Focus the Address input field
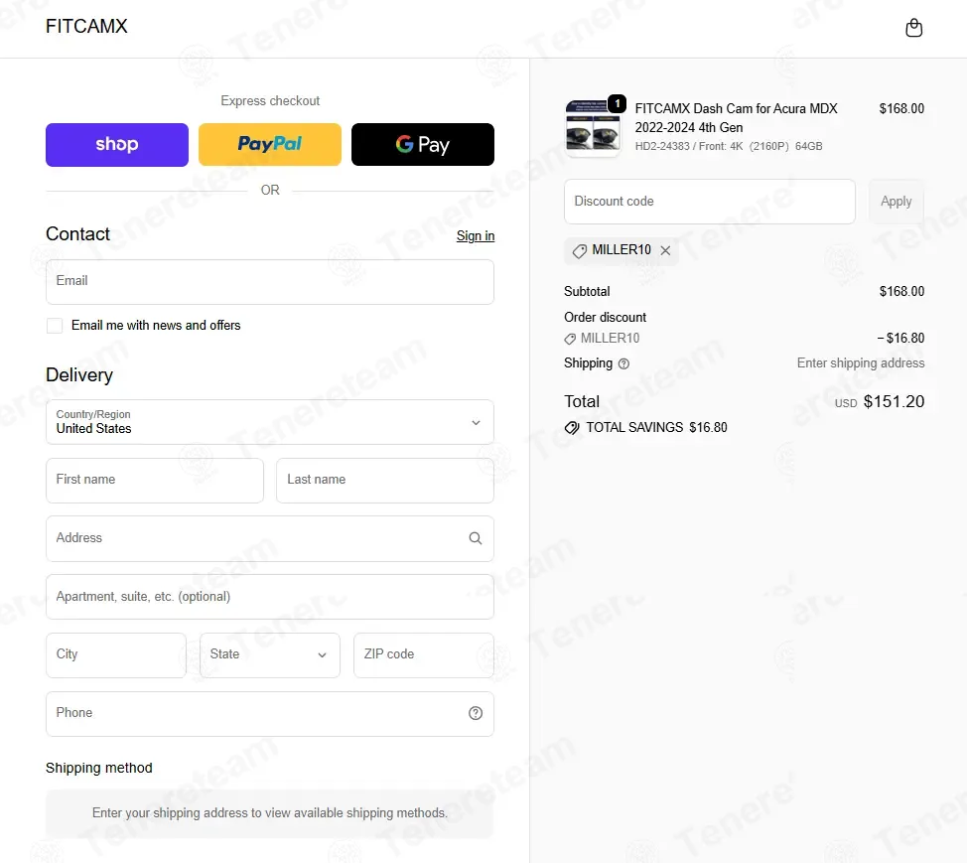The image size is (967, 863). pyautogui.click(x=269, y=538)
